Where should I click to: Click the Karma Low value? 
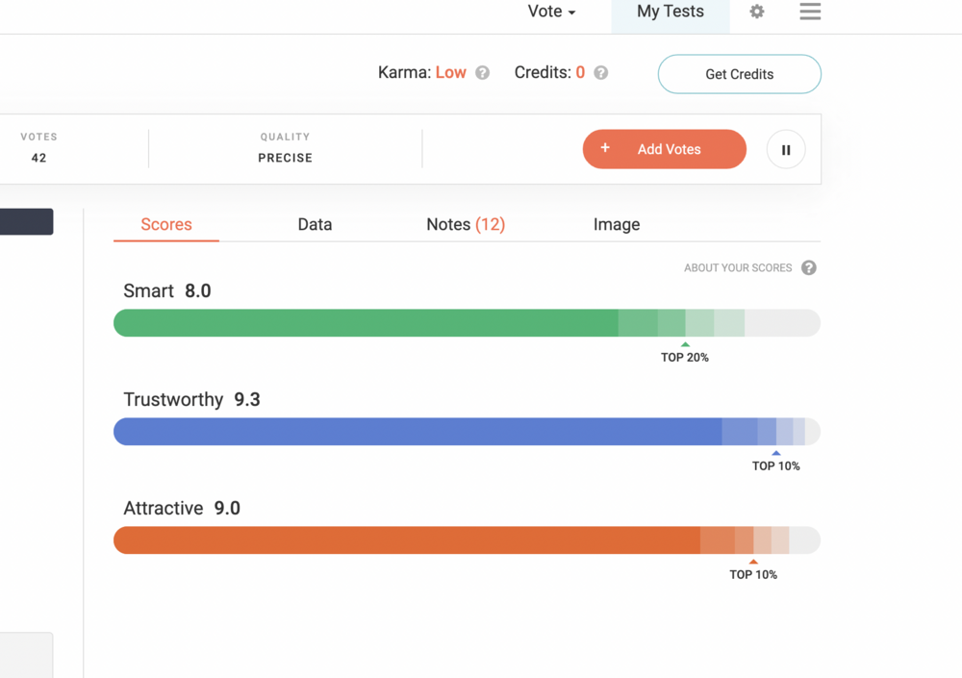click(451, 72)
